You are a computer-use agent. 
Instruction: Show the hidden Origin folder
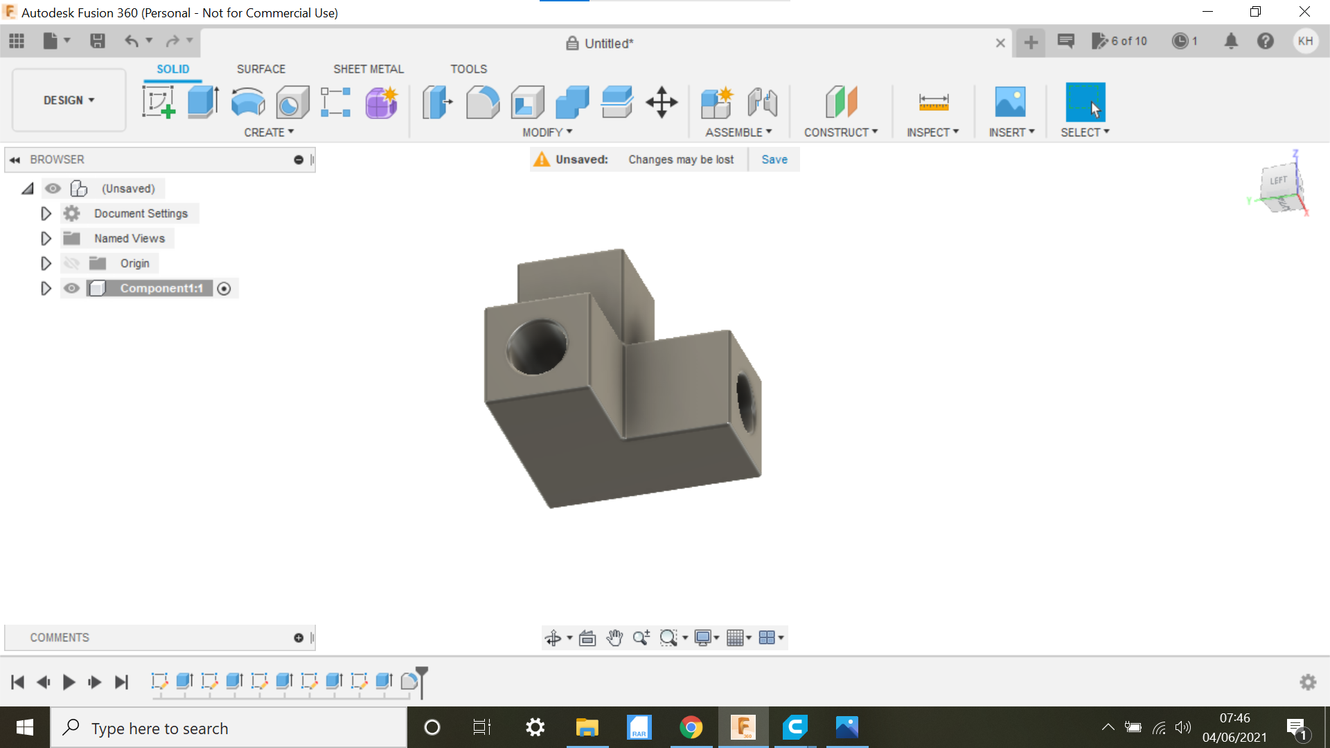click(72, 263)
